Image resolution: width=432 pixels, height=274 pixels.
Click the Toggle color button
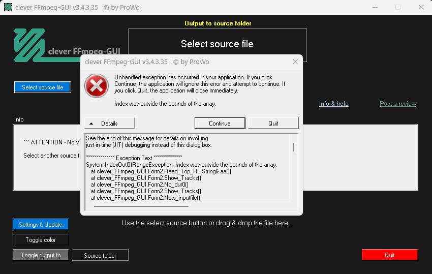coord(41,240)
